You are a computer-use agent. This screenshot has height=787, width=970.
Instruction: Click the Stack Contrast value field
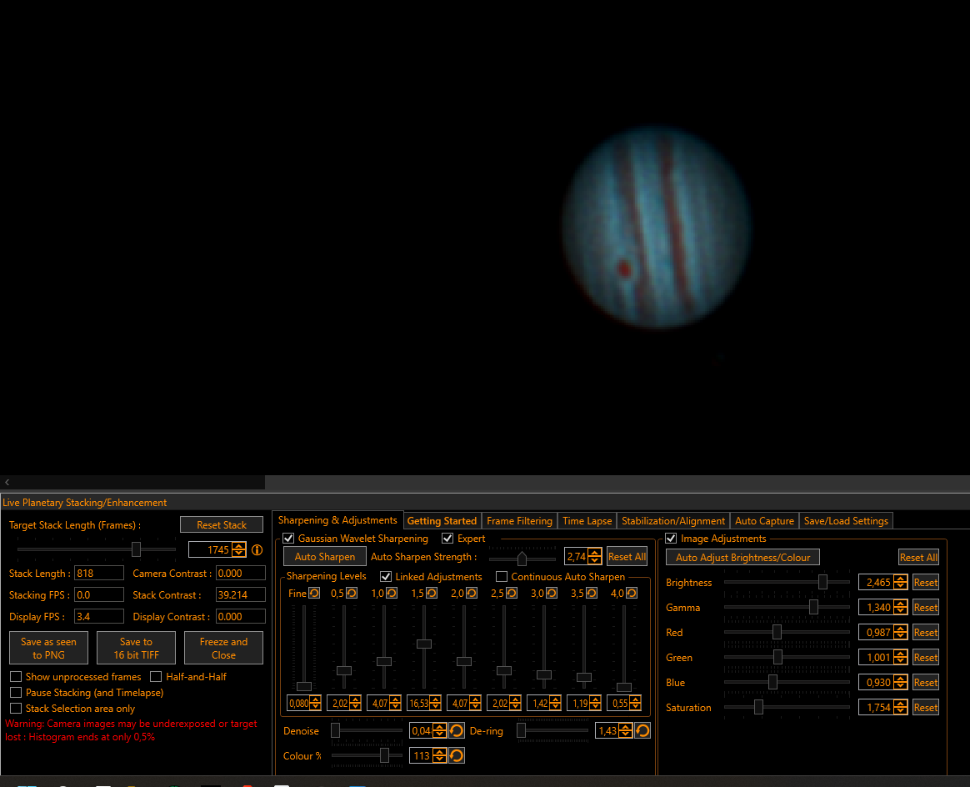241,594
